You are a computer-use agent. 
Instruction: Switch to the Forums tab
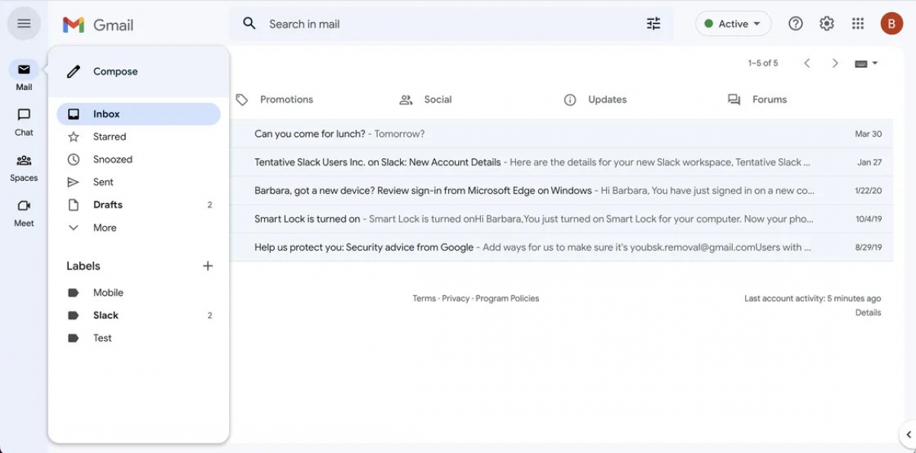(757, 99)
